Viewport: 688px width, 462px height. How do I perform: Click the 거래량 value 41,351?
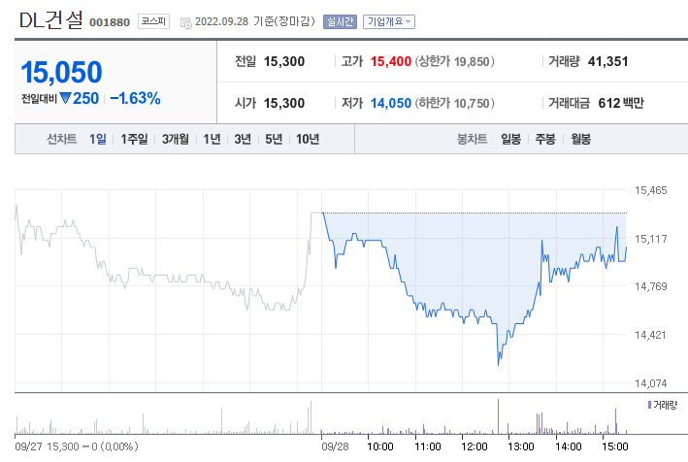tap(607, 61)
